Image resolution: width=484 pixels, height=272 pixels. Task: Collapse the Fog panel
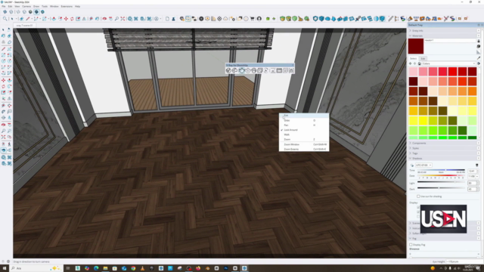coord(443,239)
